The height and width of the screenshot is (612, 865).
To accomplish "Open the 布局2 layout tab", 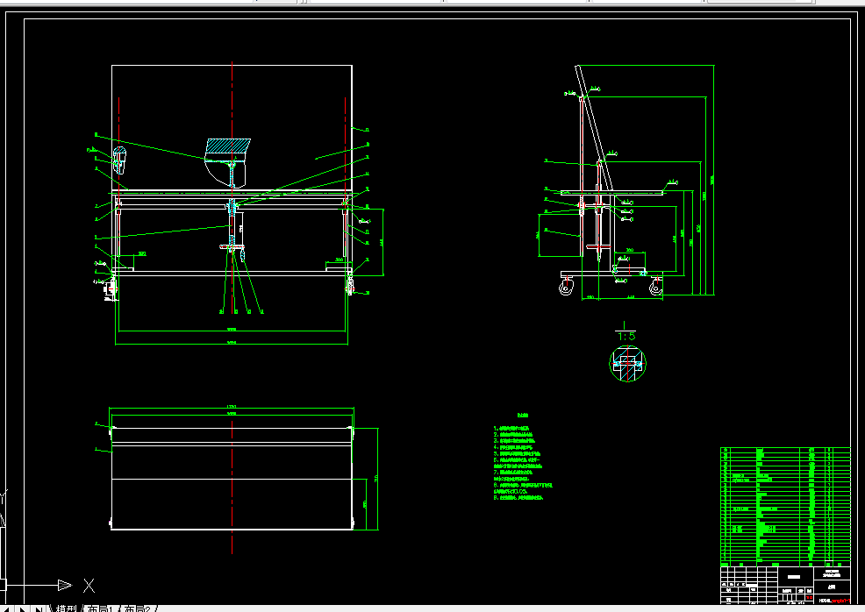I will click(138, 608).
